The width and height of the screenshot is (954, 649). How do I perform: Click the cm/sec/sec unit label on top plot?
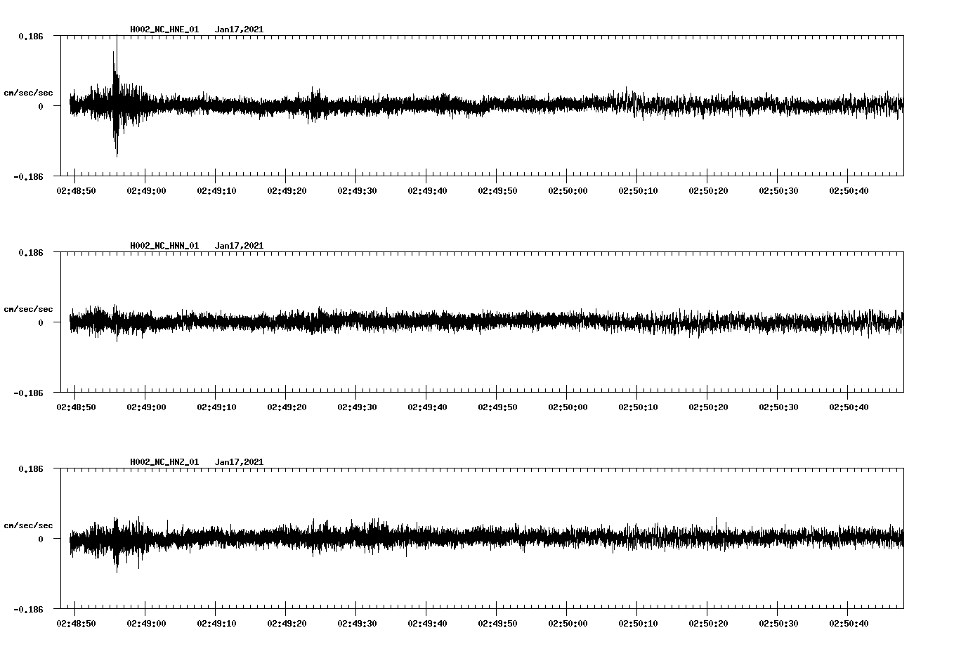coord(30,91)
